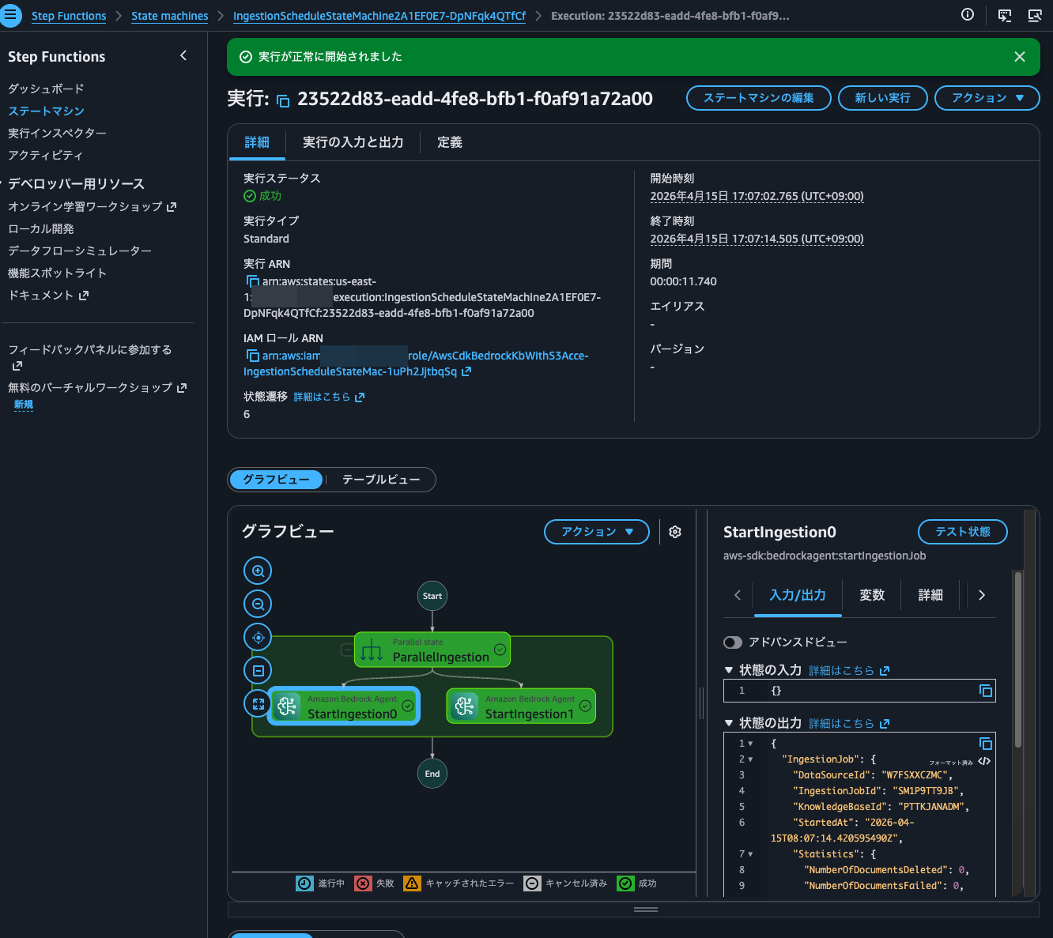Center the graph with the target icon
This screenshot has width=1053, height=938.
click(258, 638)
